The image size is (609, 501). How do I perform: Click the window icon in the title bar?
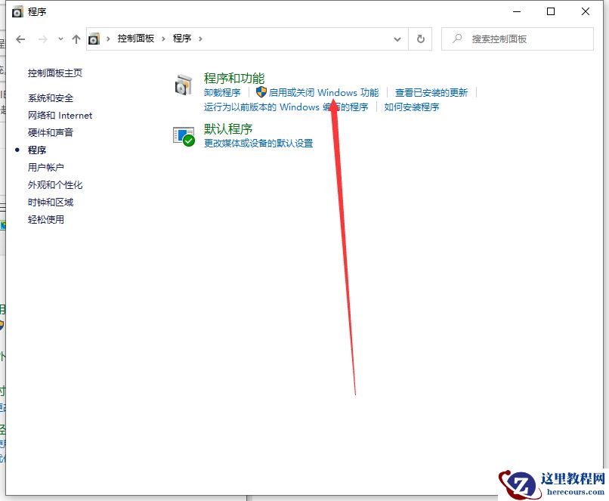17,11
